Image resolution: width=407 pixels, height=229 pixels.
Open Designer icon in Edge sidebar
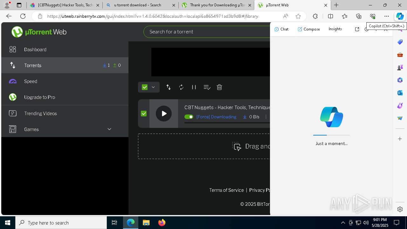tap(400, 106)
